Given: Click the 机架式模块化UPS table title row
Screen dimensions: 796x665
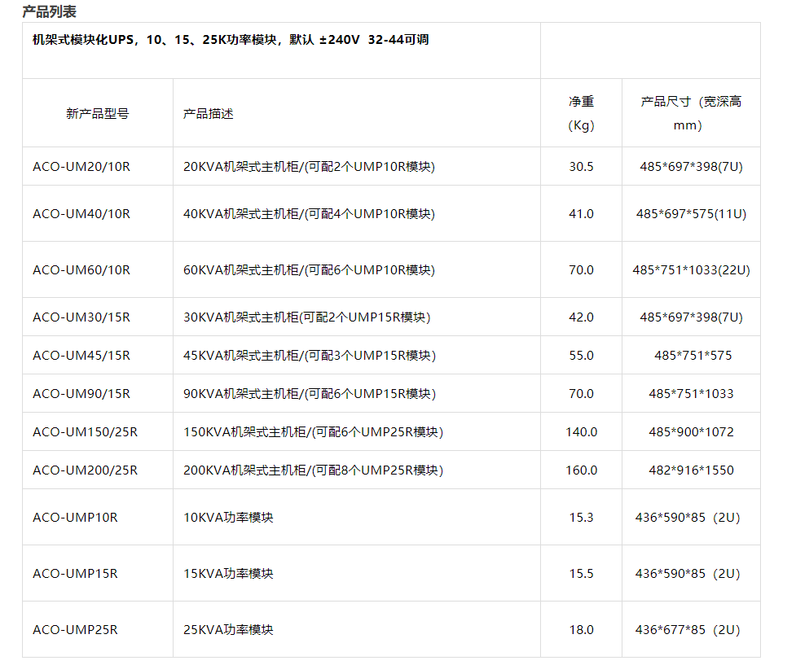Looking at the screenshot, I should tap(231, 40).
